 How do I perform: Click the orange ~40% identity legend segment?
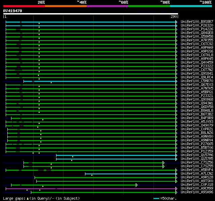pyautogui.click(x=66, y=6)
